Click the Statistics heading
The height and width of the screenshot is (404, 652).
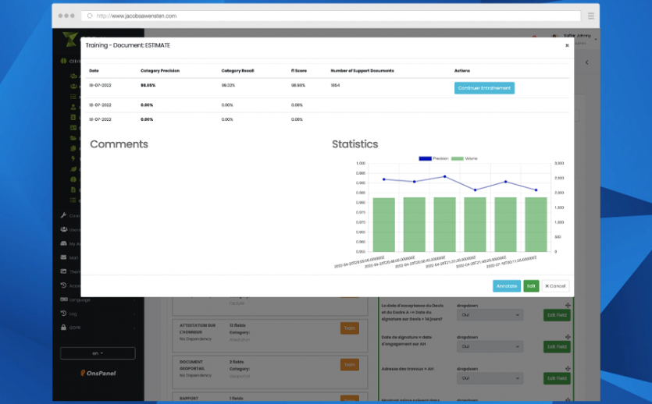pos(355,144)
